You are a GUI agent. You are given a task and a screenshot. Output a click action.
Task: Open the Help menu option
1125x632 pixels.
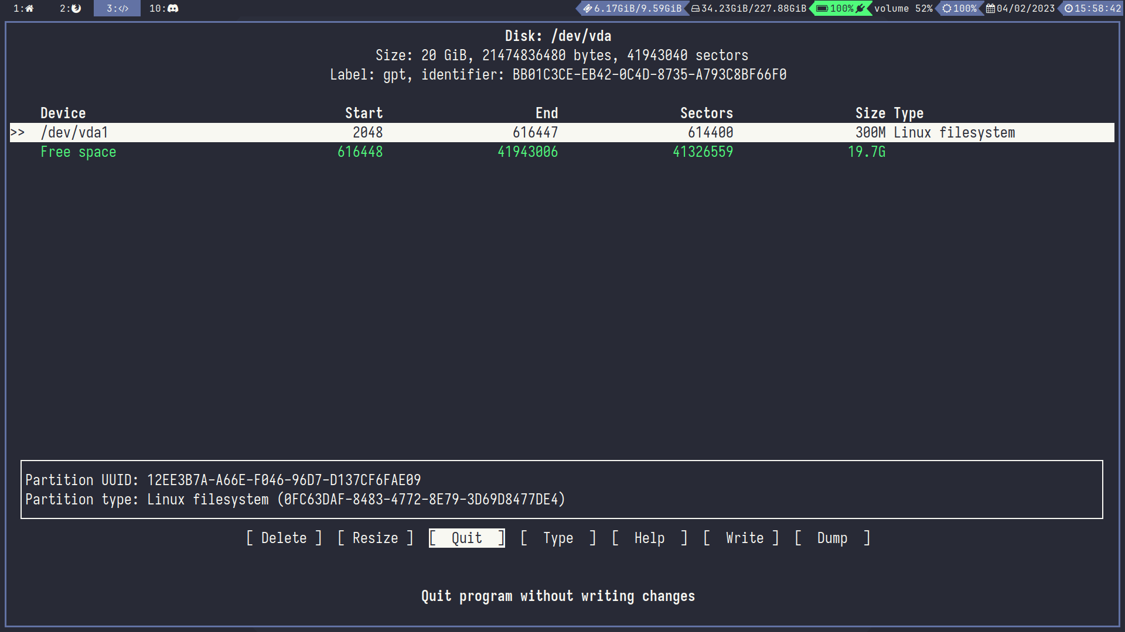pyautogui.click(x=649, y=538)
